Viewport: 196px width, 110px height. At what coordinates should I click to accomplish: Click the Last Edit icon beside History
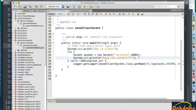tap(69, 14)
